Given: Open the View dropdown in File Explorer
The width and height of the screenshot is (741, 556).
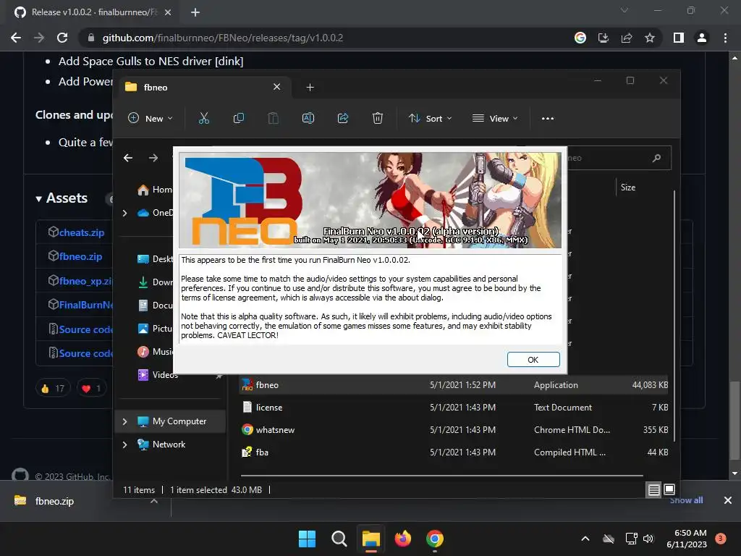Looking at the screenshot, I should pos(495,118).
